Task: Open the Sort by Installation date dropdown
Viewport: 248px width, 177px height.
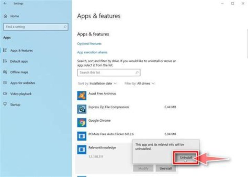Action: (103, 83)
